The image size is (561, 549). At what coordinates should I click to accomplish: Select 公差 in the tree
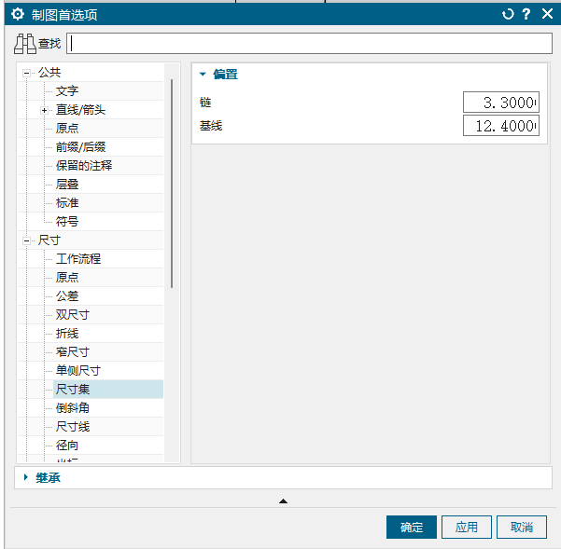click(x=67, y=296)
